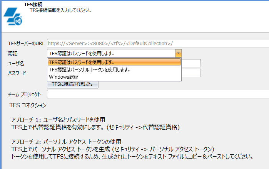Click the チーム プロジェクト label

(x=25, y=95)
